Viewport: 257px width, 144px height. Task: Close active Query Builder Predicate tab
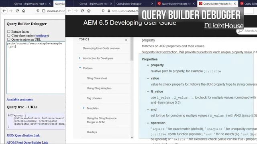[x=235, y=4]
